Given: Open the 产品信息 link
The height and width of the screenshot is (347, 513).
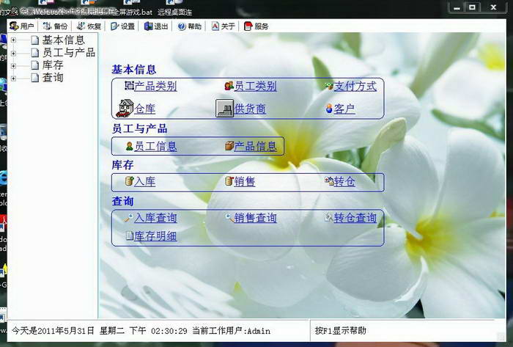Looking at the screenshot, I should (x=256, y=146).
